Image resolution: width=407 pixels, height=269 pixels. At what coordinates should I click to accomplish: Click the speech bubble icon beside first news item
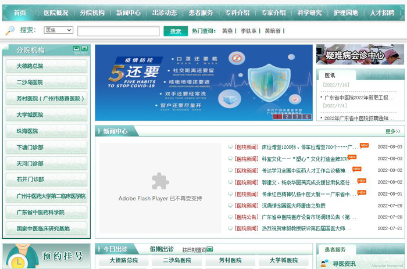click(230, 147)
